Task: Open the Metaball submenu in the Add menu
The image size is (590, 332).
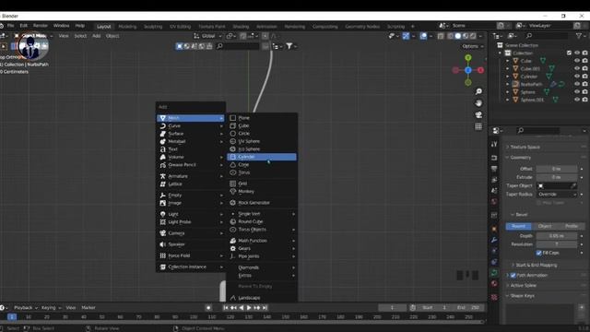Action: (191, 141)
